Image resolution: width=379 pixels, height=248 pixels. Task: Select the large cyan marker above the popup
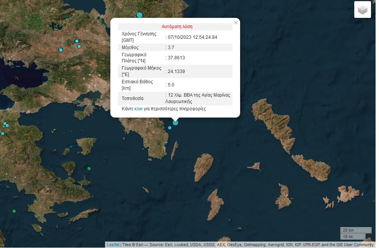point(140,15)
